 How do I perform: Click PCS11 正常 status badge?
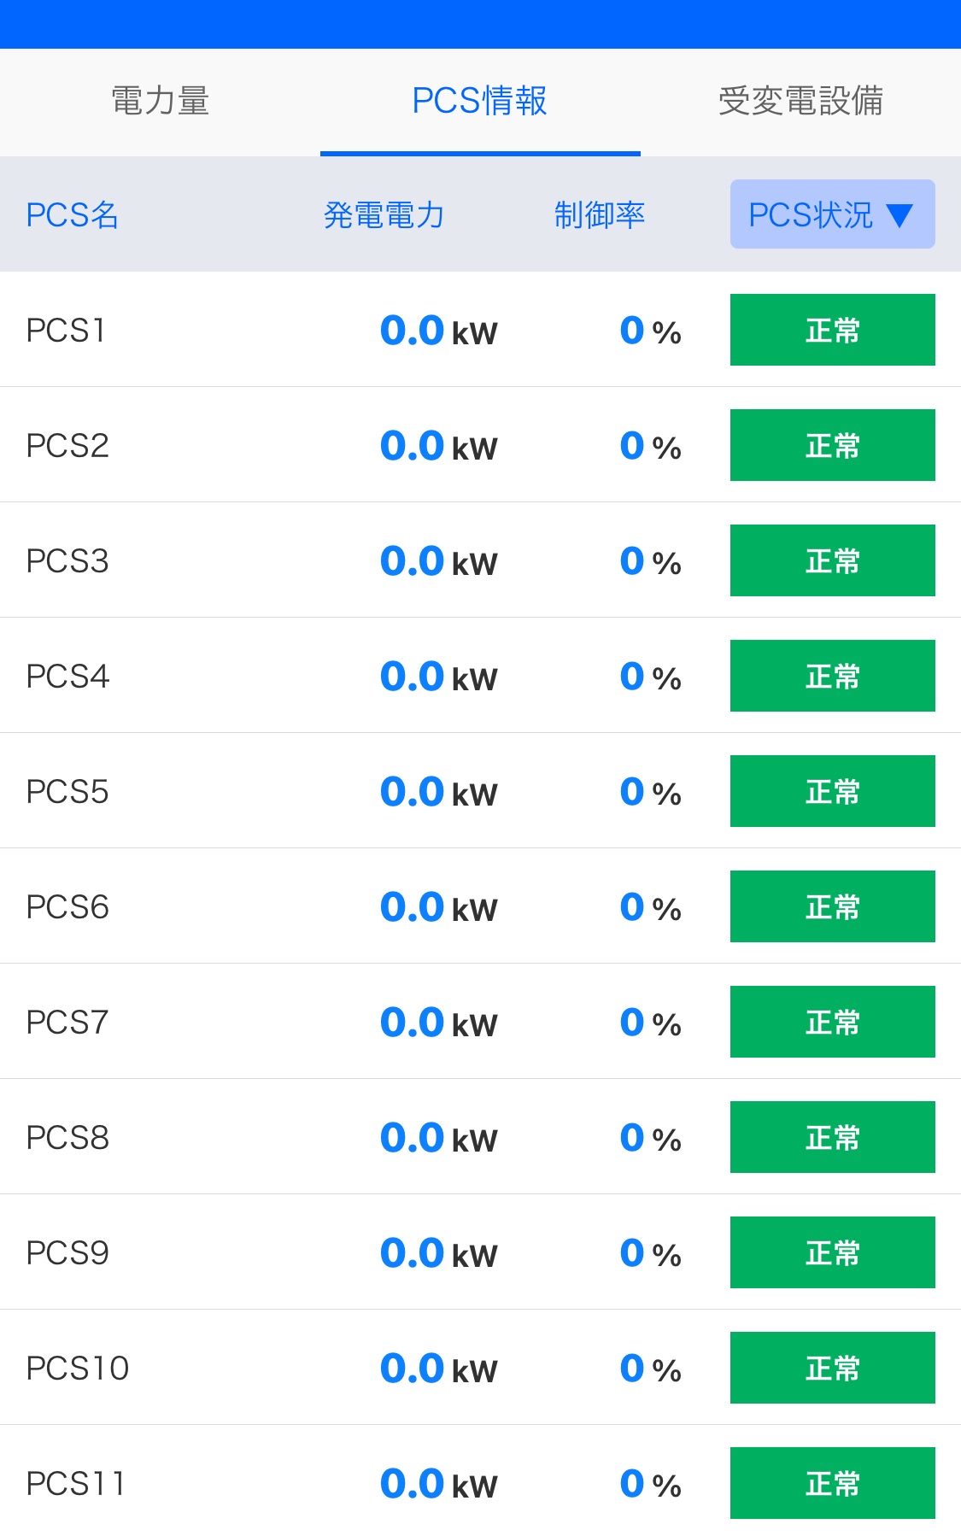(832, 1483)
